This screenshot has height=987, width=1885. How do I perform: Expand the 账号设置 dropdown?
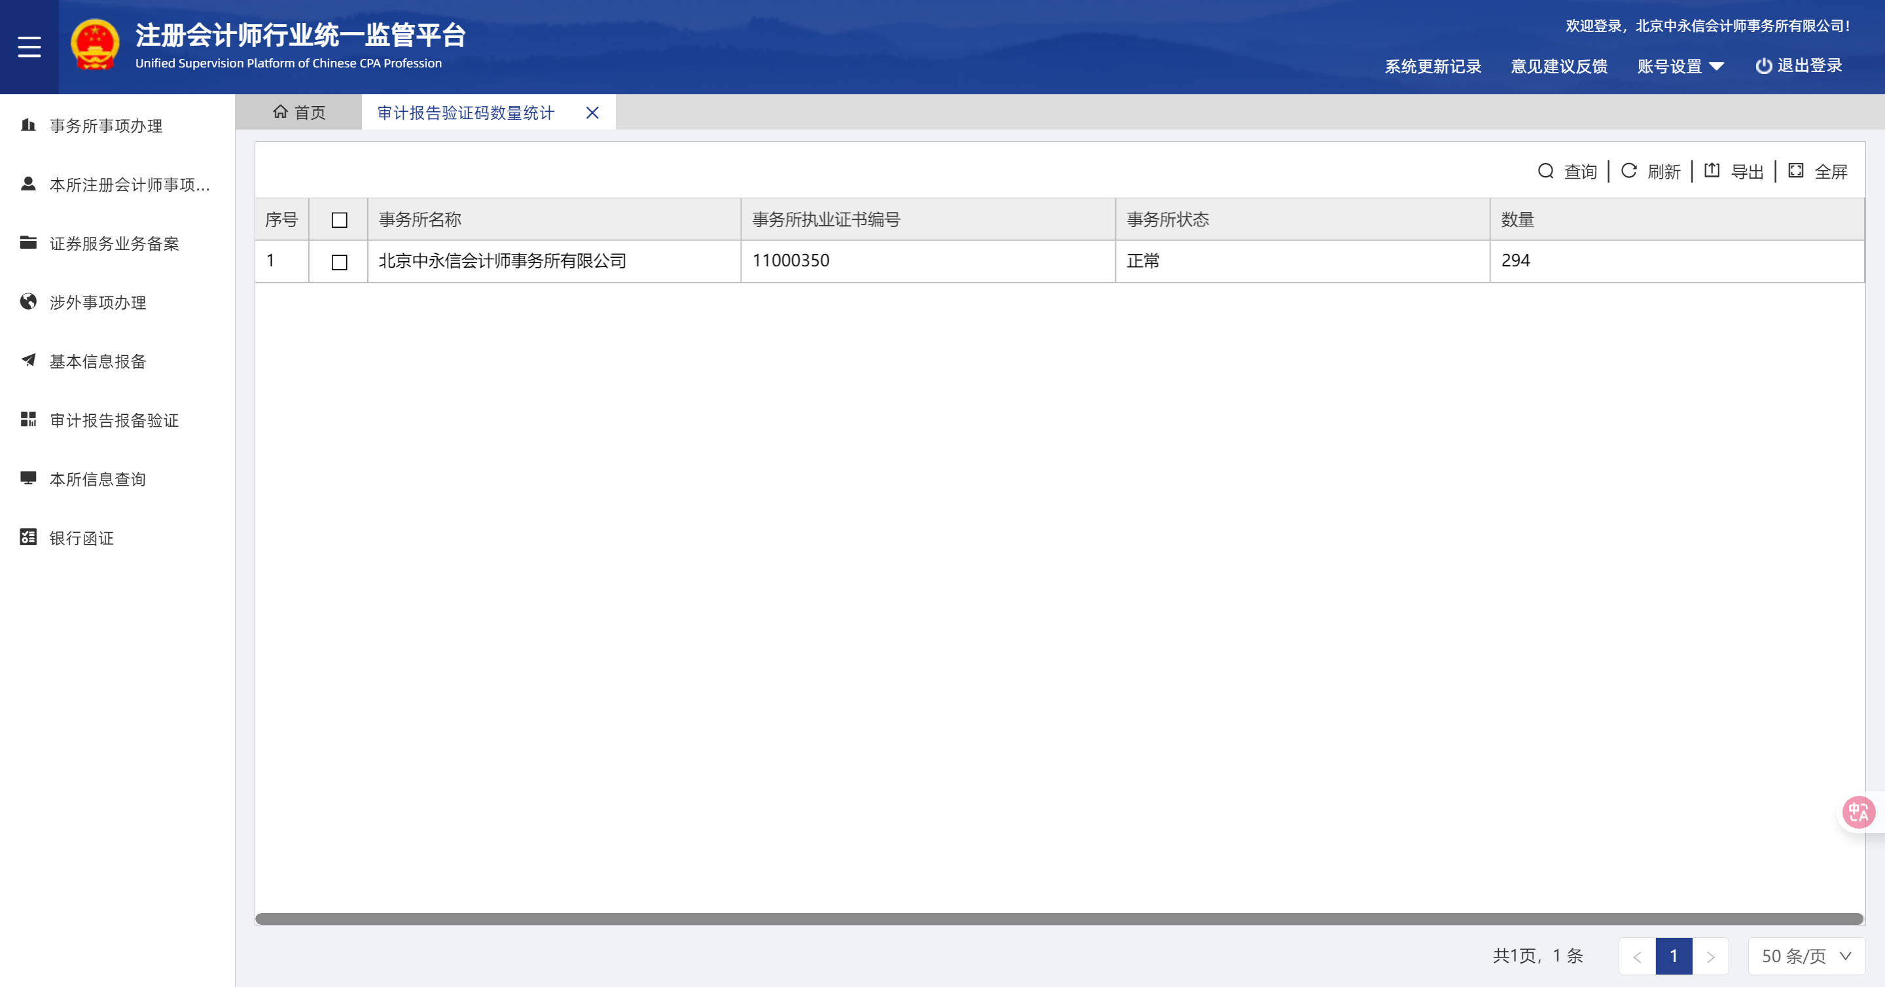pos(1680,67)
